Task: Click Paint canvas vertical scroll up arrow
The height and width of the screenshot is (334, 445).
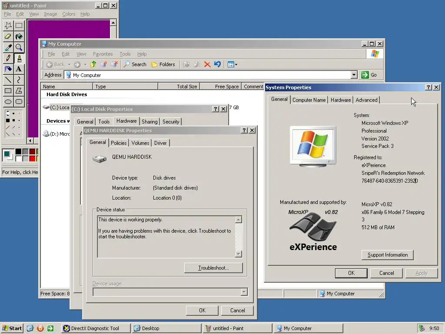Action: pos(113,23)
